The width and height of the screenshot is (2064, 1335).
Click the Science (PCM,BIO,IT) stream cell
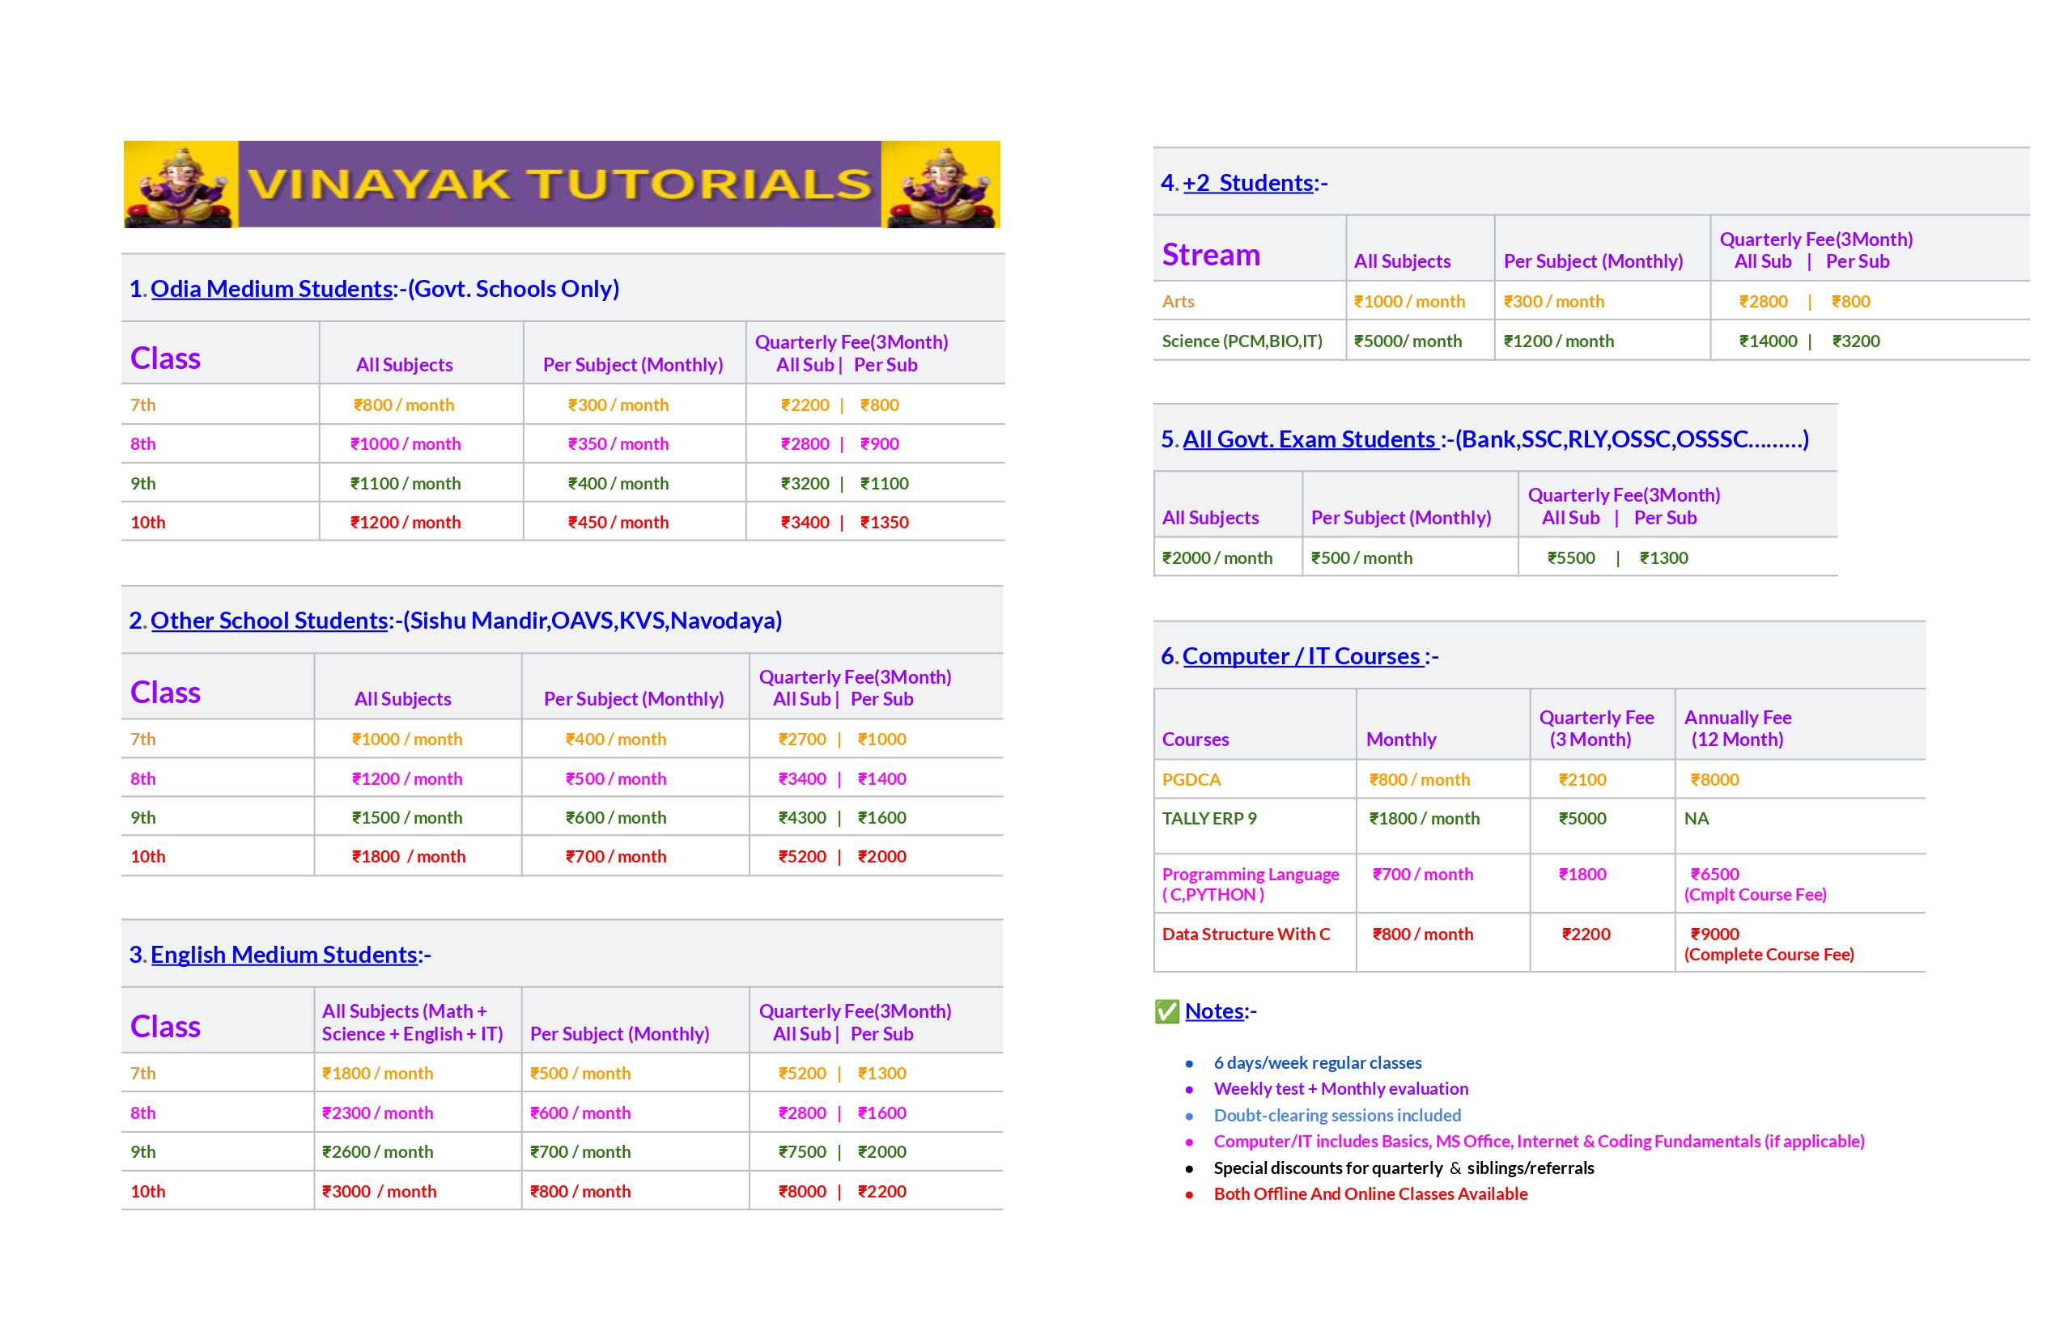pos(1250,341)
